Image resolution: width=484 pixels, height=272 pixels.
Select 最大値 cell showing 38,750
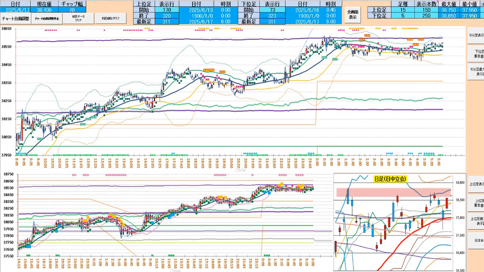point(449,10)
